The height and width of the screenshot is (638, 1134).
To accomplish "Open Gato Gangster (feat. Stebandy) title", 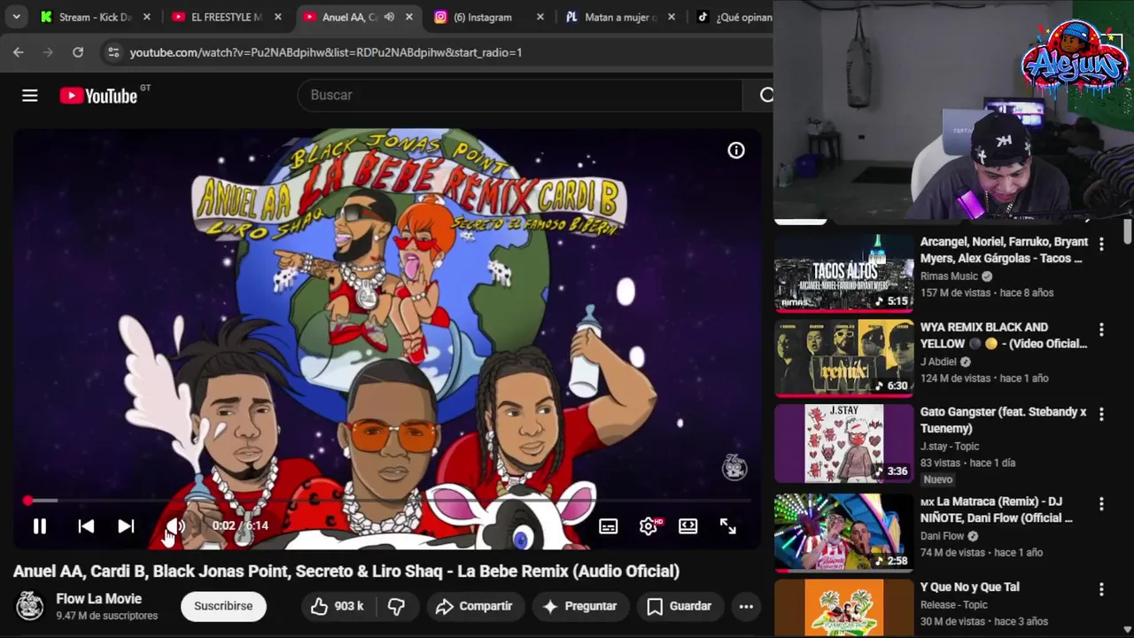I will tap(1003, 420).
